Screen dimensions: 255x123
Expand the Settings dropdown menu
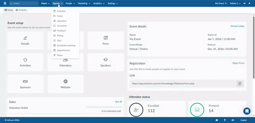(113, 3)
